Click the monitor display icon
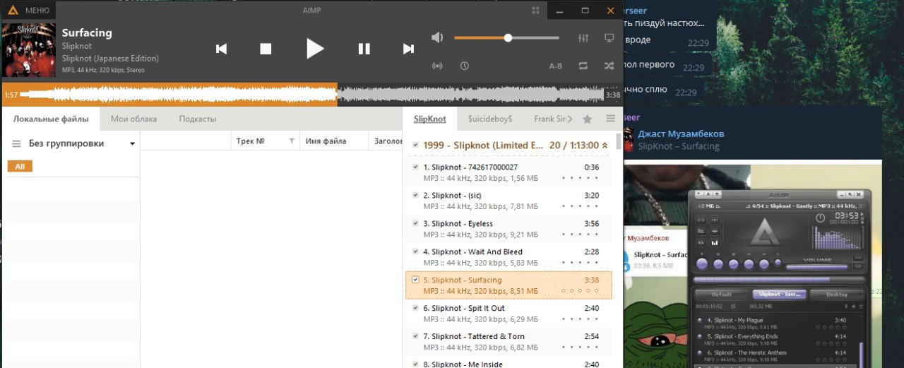 point(609,37)
